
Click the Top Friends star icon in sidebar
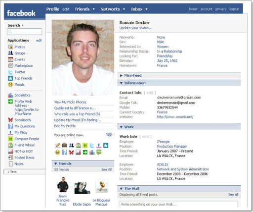[10, 78]
